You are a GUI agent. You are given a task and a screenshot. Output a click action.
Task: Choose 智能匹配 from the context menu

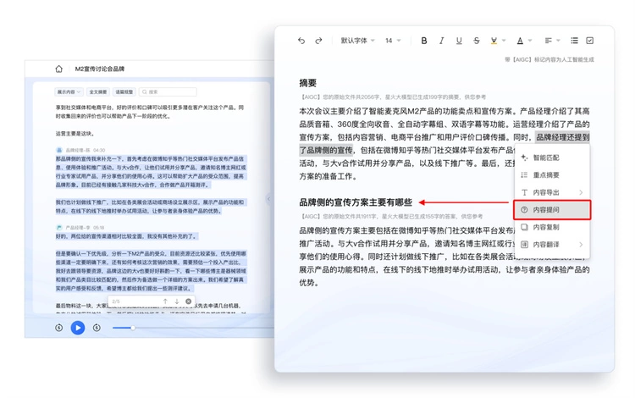click(x=546, y=158)
